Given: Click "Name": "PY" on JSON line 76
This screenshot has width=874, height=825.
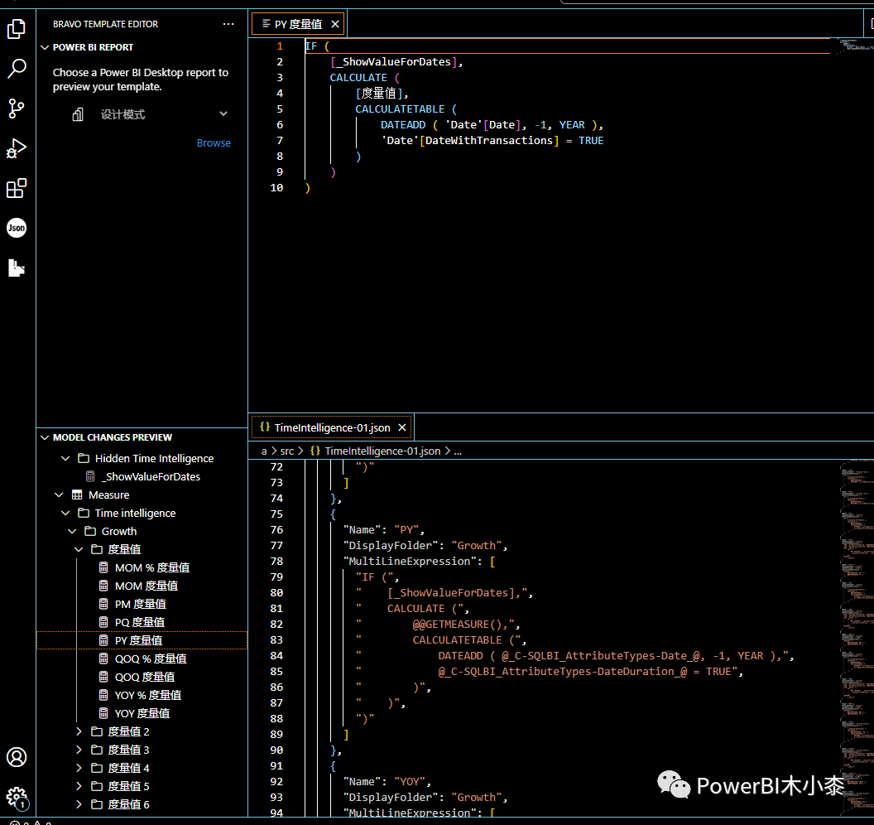Looking at the screenshot, I should tap(383, 529).
